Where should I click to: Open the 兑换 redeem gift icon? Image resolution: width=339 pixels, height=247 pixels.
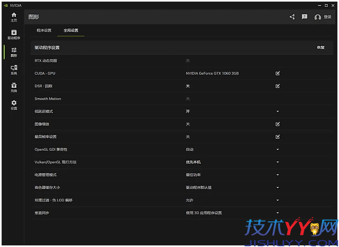click(14, 87)
